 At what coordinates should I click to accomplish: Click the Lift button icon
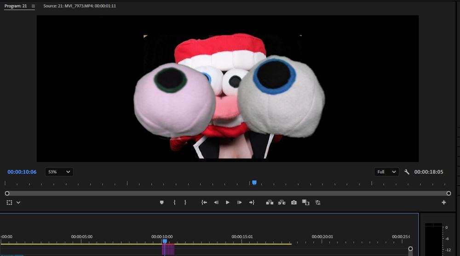pos(270,202)
